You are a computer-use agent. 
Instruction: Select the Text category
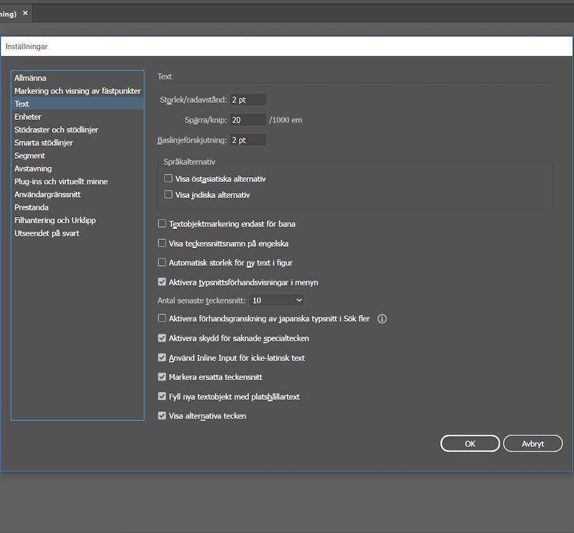pos(77,103)
